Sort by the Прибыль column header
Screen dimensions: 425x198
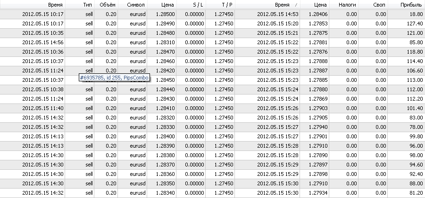406,5
